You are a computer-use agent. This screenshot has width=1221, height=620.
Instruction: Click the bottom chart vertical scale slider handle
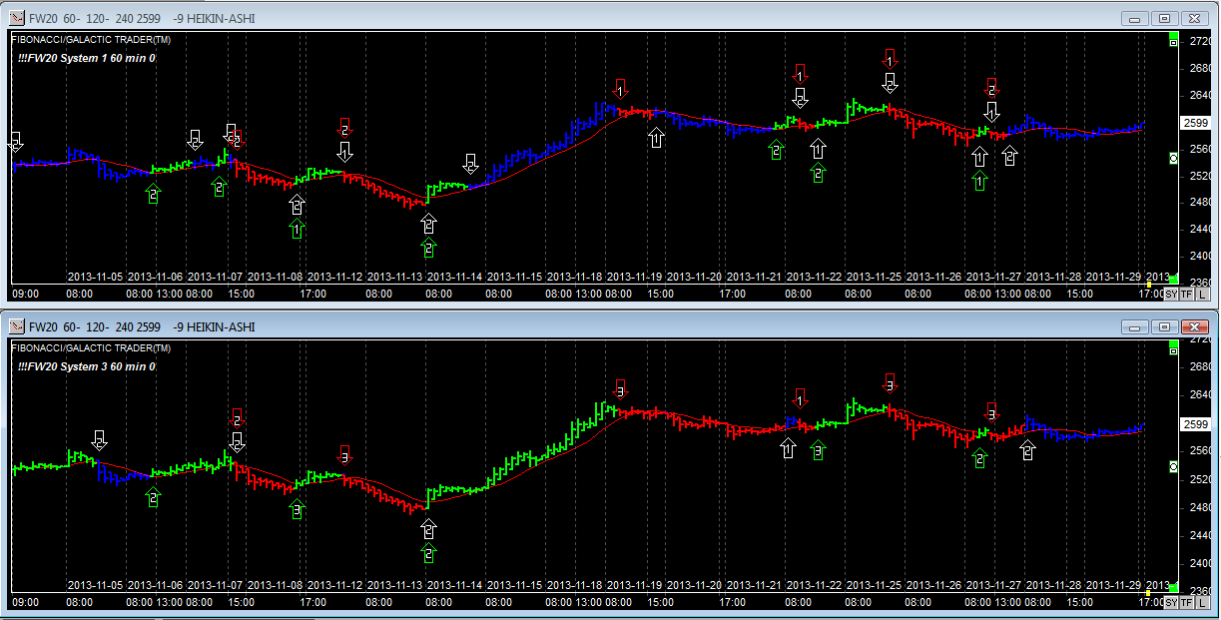click(x=1173, y=466)
